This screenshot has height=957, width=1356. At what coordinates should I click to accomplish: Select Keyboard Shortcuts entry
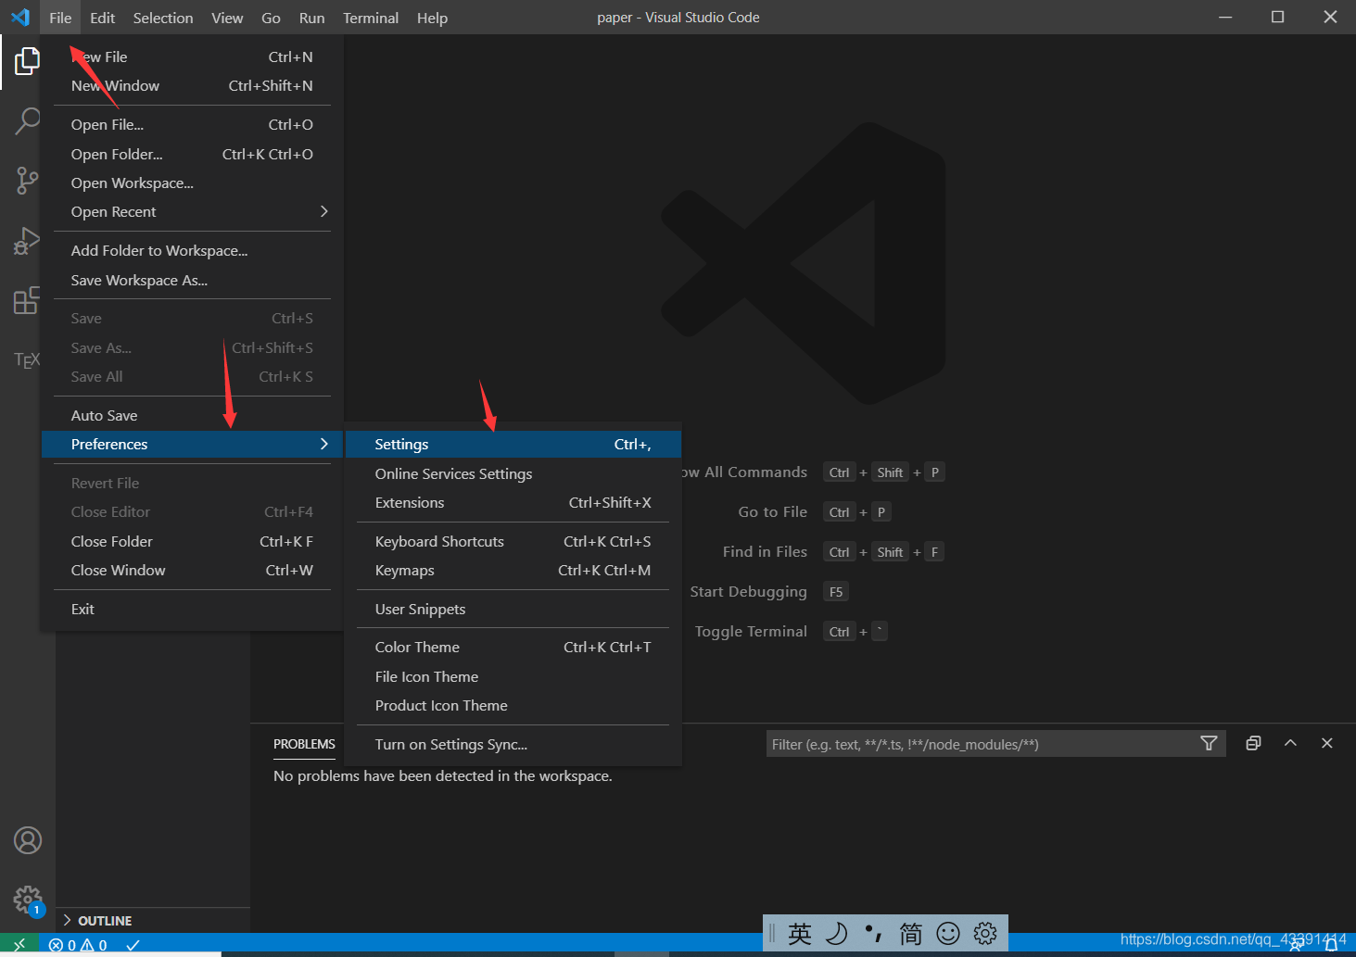(x=513, y=541)
